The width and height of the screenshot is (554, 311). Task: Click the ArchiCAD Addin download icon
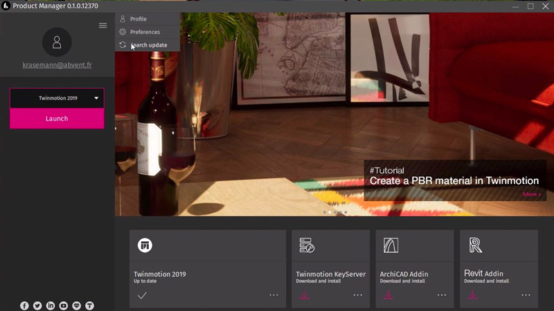388,295
